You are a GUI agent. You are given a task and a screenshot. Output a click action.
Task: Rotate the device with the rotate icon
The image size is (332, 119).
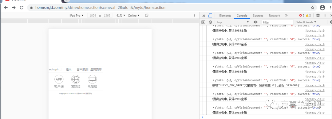pos(147,16)
